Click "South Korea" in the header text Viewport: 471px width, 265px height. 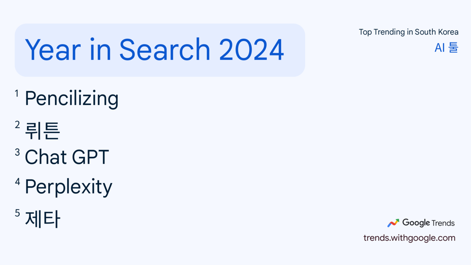(x=436, y=32)
